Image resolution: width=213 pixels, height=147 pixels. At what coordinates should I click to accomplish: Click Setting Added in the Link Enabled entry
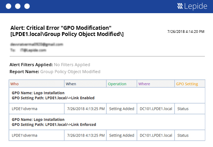[122, 109]
